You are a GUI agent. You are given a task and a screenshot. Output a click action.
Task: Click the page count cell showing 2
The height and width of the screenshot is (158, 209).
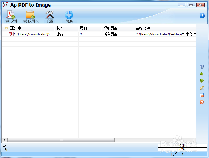click(x=81, y=34)
